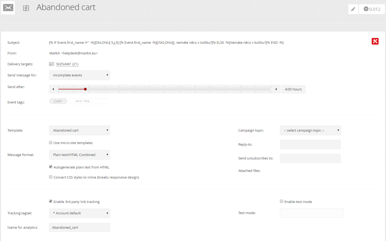Click the recurring campaign icon beside title

point(26,8)
